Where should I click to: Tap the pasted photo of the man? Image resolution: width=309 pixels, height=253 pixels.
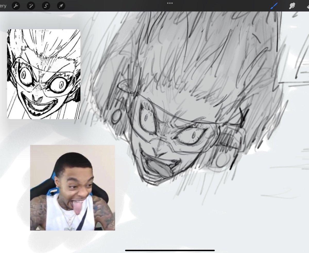point(73,188)
